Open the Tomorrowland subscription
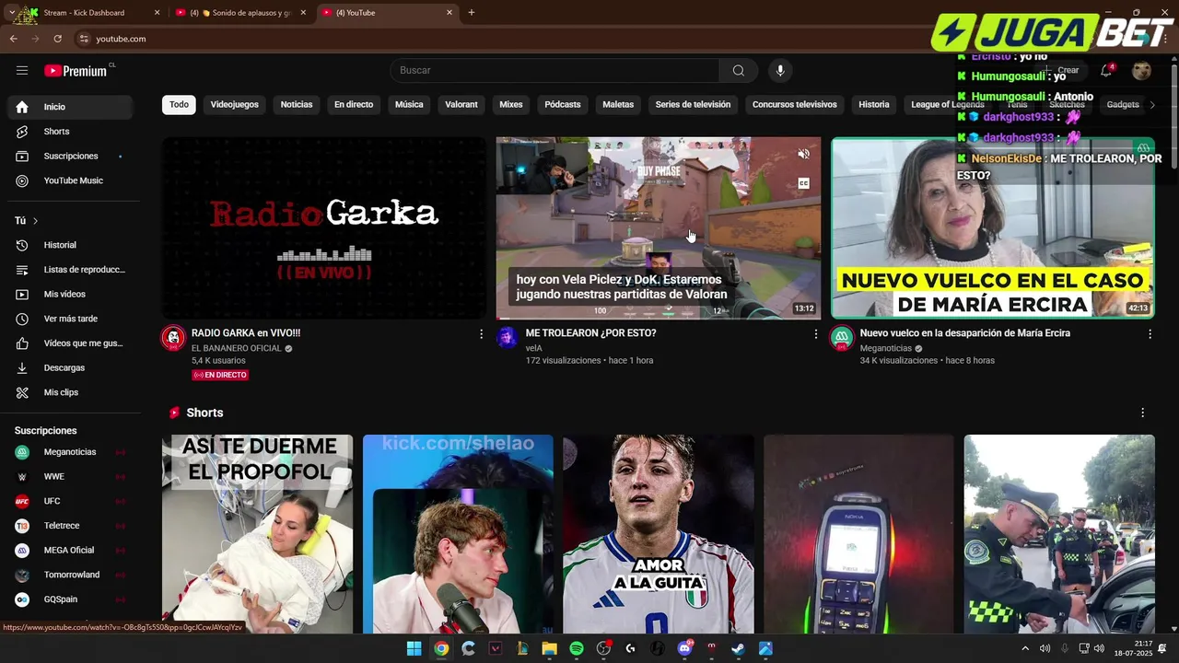Screen dimensions: 1179x663 click(70, 575)
